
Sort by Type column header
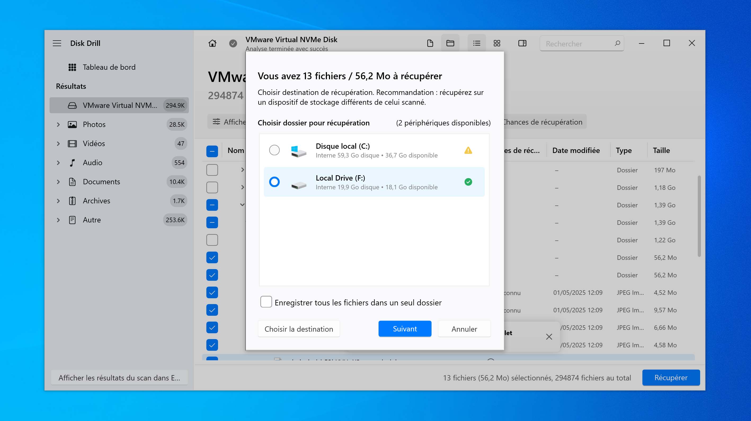pos(623,150)
